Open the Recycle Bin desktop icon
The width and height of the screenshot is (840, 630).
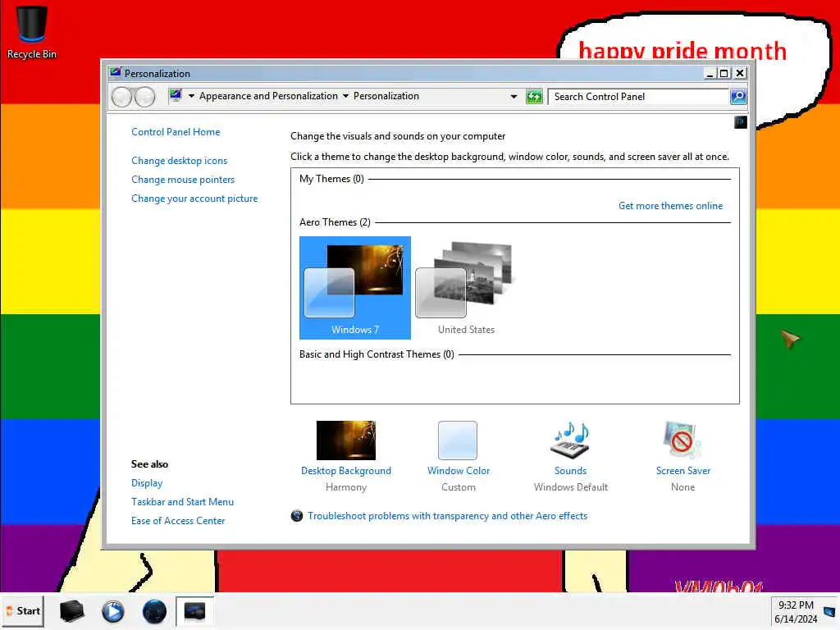click(x=32, y=32)
